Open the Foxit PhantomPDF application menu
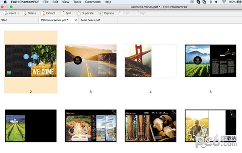The width and height of the screenshot is (242, 153). 25,2
